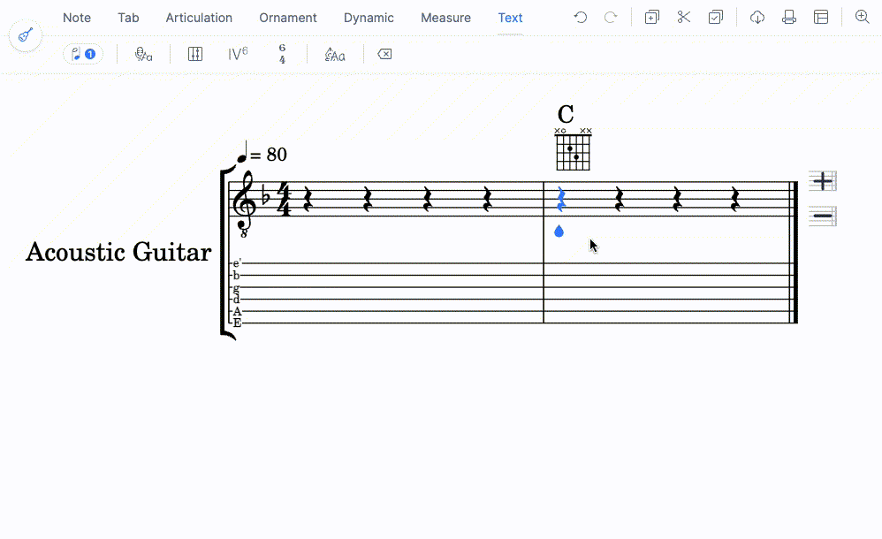Activate the zoom magnifier tool

point(863,17)
